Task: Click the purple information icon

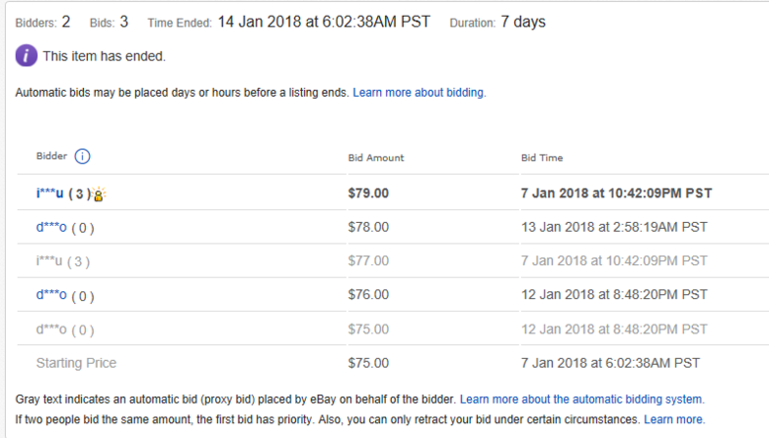Action: 27,55
